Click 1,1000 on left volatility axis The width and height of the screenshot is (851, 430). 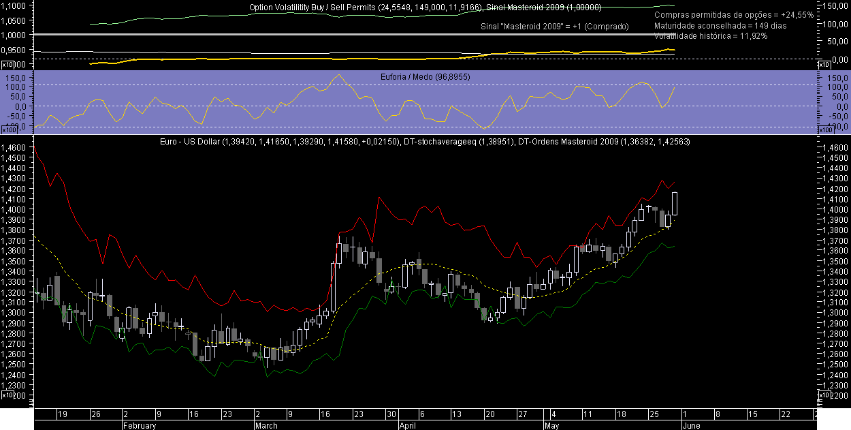(x=15, y=5)
